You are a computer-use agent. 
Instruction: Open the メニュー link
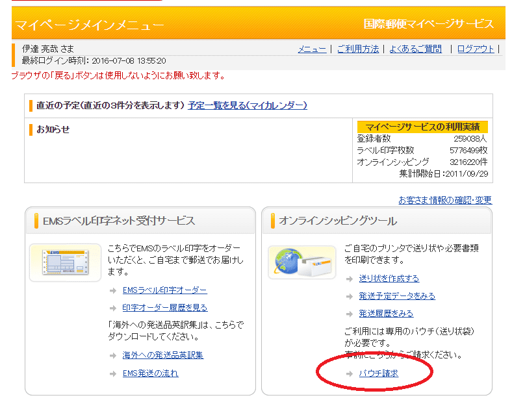[x=312, y=49]
